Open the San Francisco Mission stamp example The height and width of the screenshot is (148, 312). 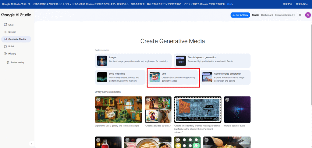(197, 109)
